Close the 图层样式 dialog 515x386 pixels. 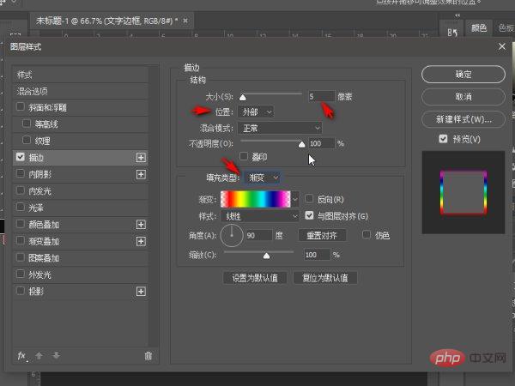coord(502,46)
